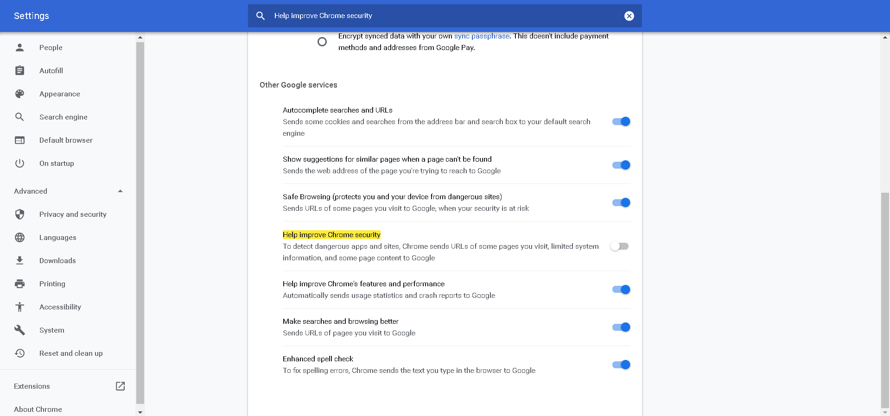Image resolution: width=890 pixels, height=416 pixels.
Task: Open Extensions in new tab
Action: coord(120,386)
